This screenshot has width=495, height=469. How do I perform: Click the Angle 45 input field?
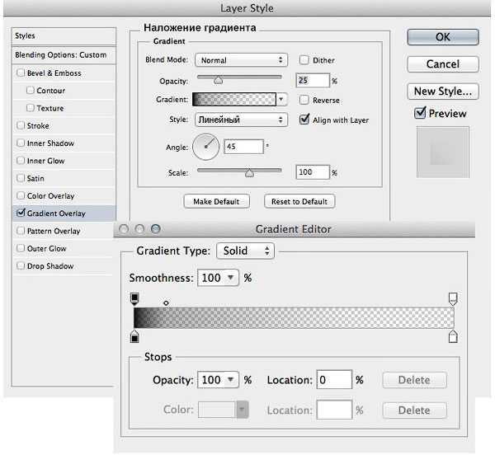(243, 147)
